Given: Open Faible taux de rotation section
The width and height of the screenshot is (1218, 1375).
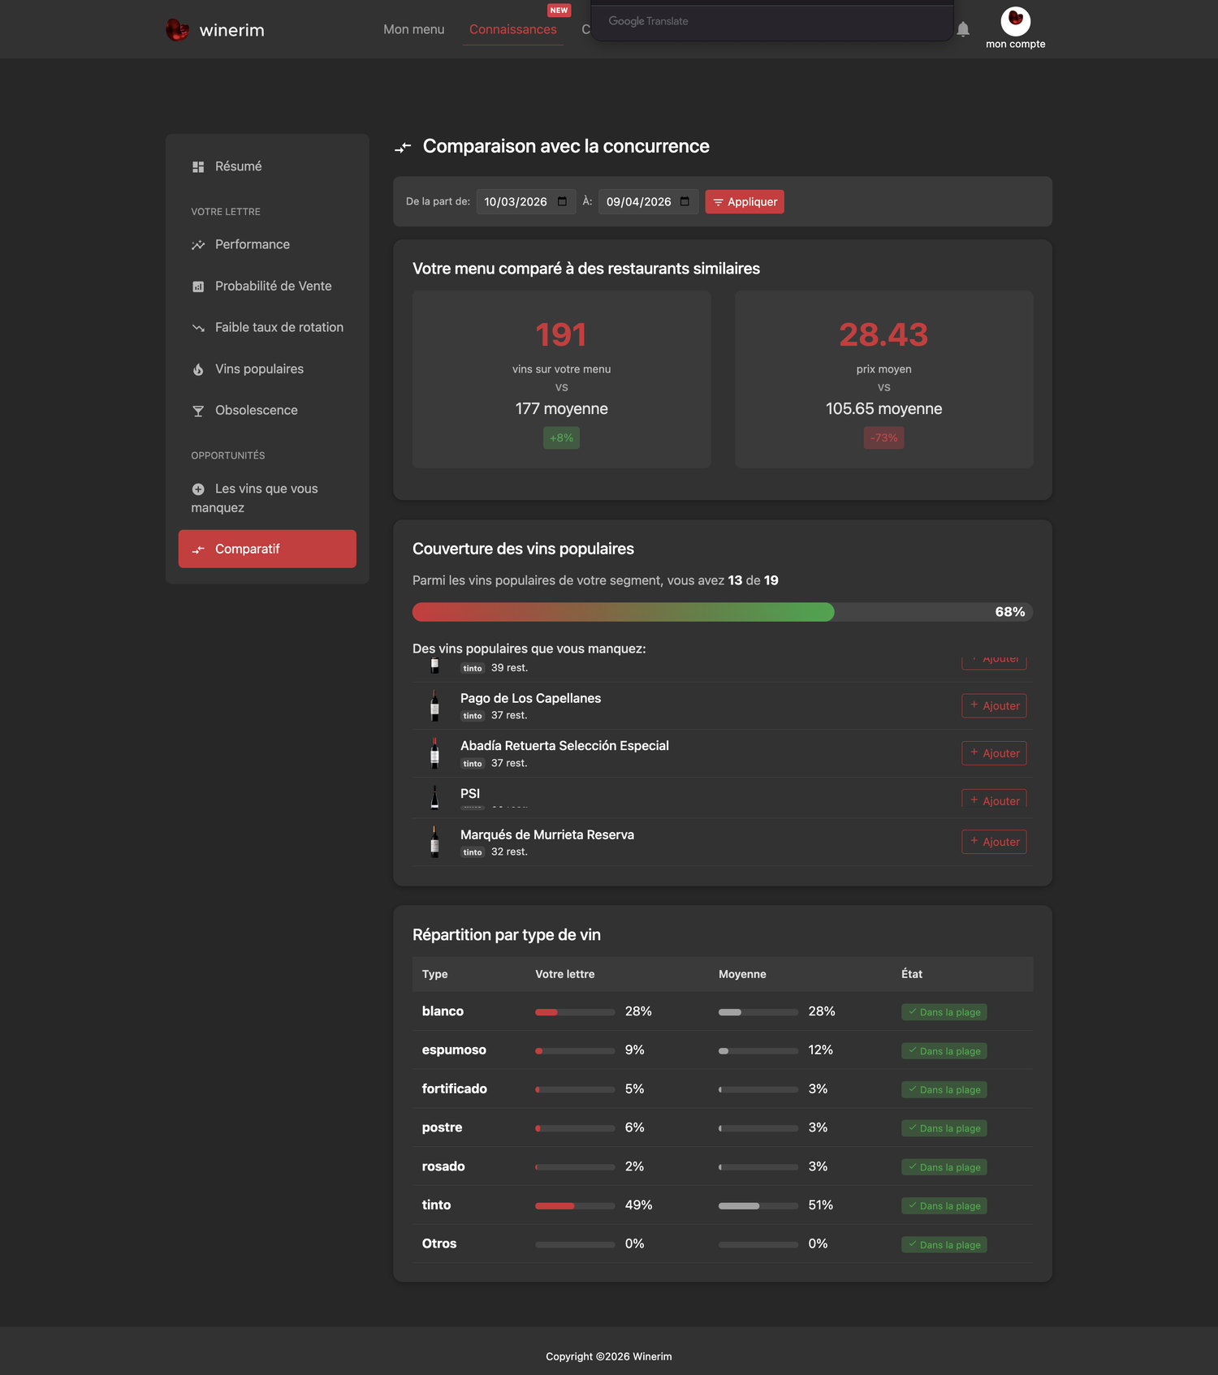Looking at the screenshot, I should 267,327.
